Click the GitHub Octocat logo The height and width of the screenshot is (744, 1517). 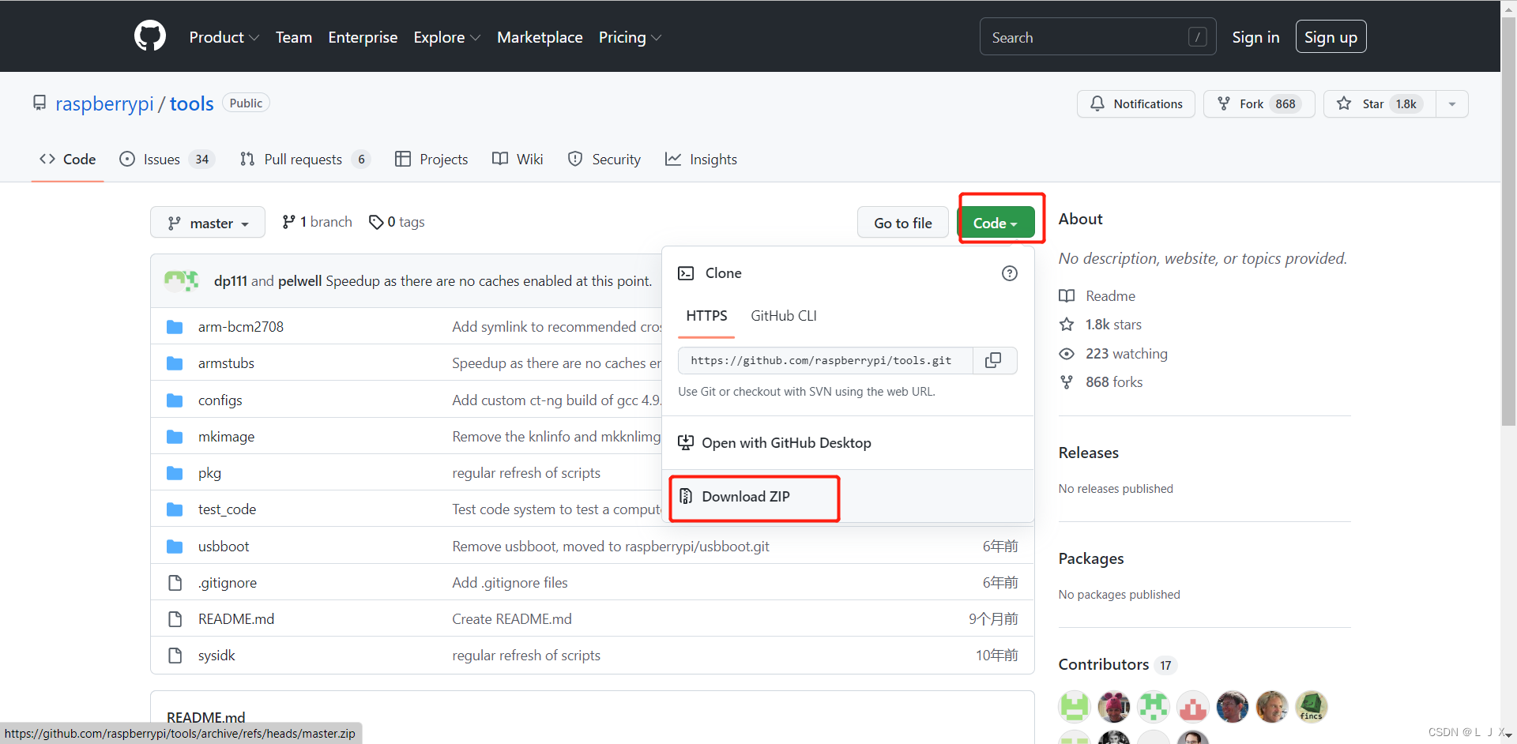[150, 36]
